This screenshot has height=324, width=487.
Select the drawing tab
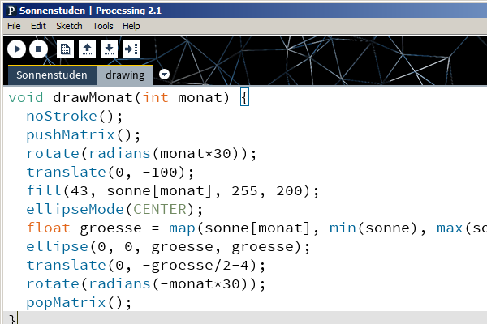pos(125,75)
